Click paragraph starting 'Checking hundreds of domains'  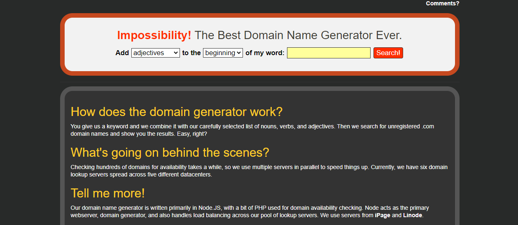pyautogui.click(x=259, y=171)
